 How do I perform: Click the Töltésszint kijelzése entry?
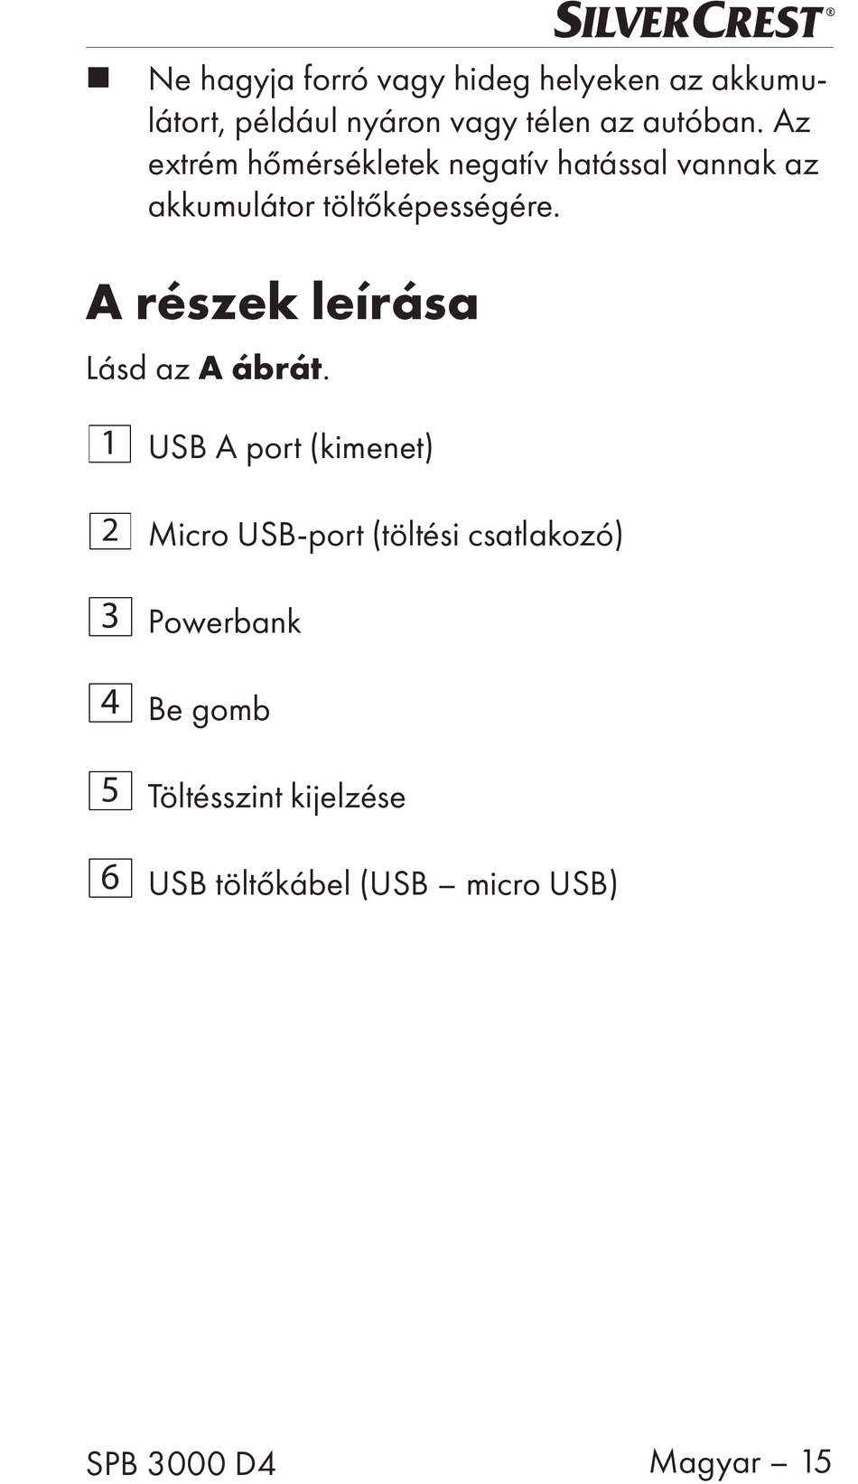[x=276, y=797]
